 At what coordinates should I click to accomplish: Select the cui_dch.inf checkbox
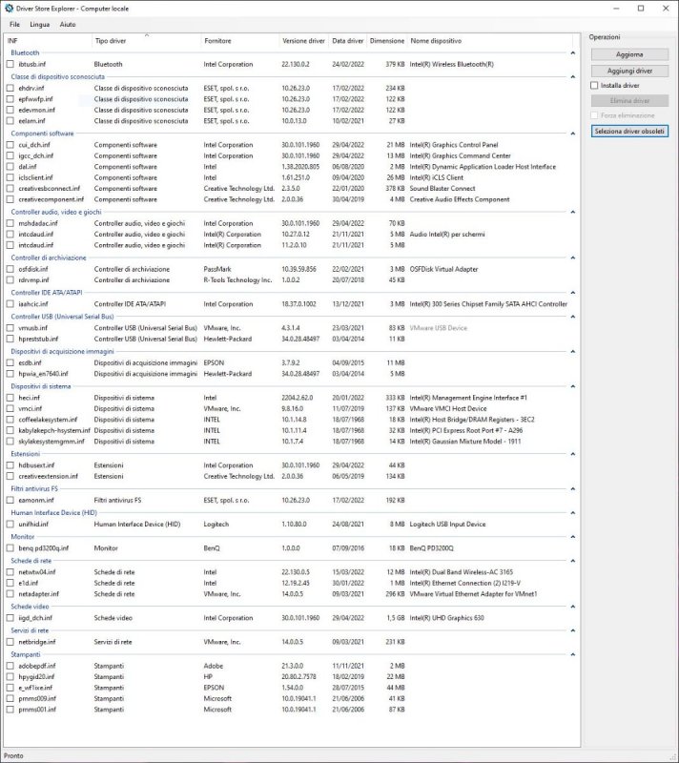[x=10, y=145]
